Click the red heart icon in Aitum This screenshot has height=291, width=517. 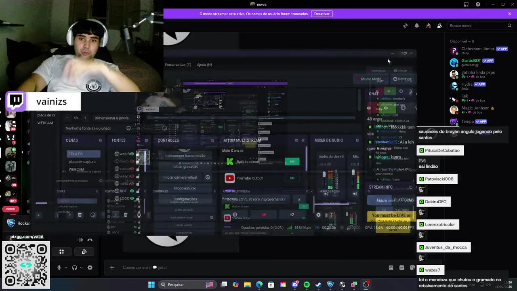264,215
